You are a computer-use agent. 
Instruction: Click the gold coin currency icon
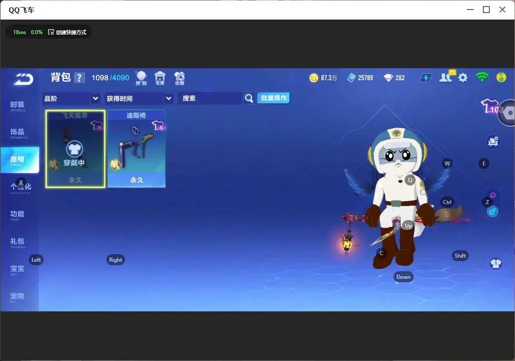click(x=314, y=78)
